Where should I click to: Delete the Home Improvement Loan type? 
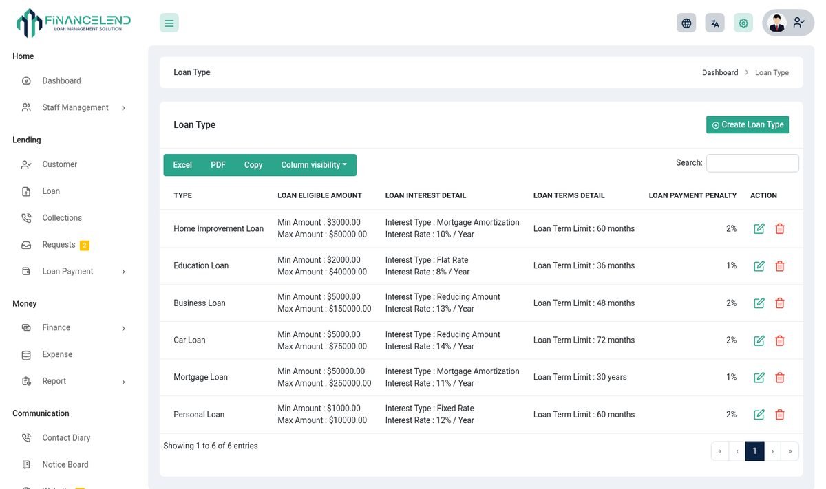[780, 228]
